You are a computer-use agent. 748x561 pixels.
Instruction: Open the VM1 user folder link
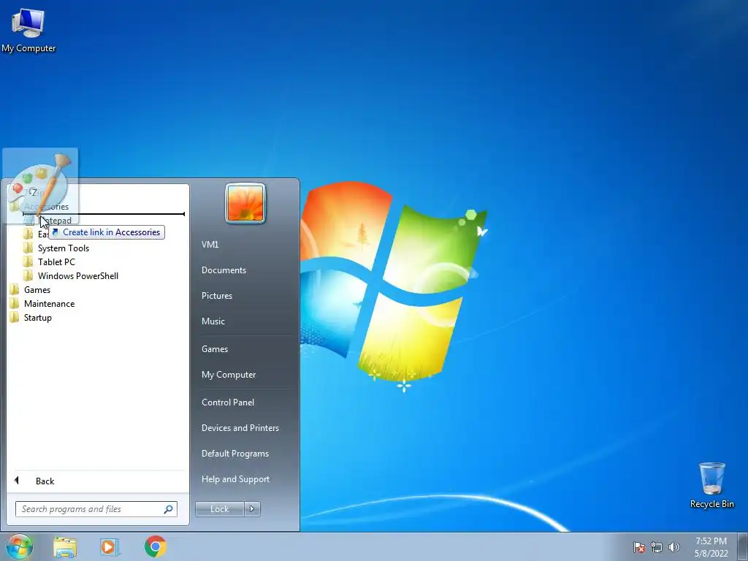click(210, 244)
